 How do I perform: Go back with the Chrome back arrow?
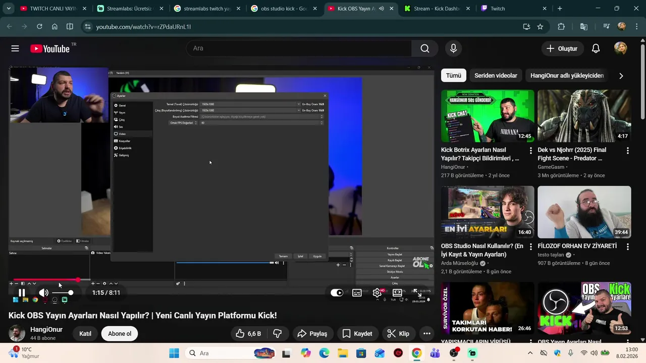(10, 27)
